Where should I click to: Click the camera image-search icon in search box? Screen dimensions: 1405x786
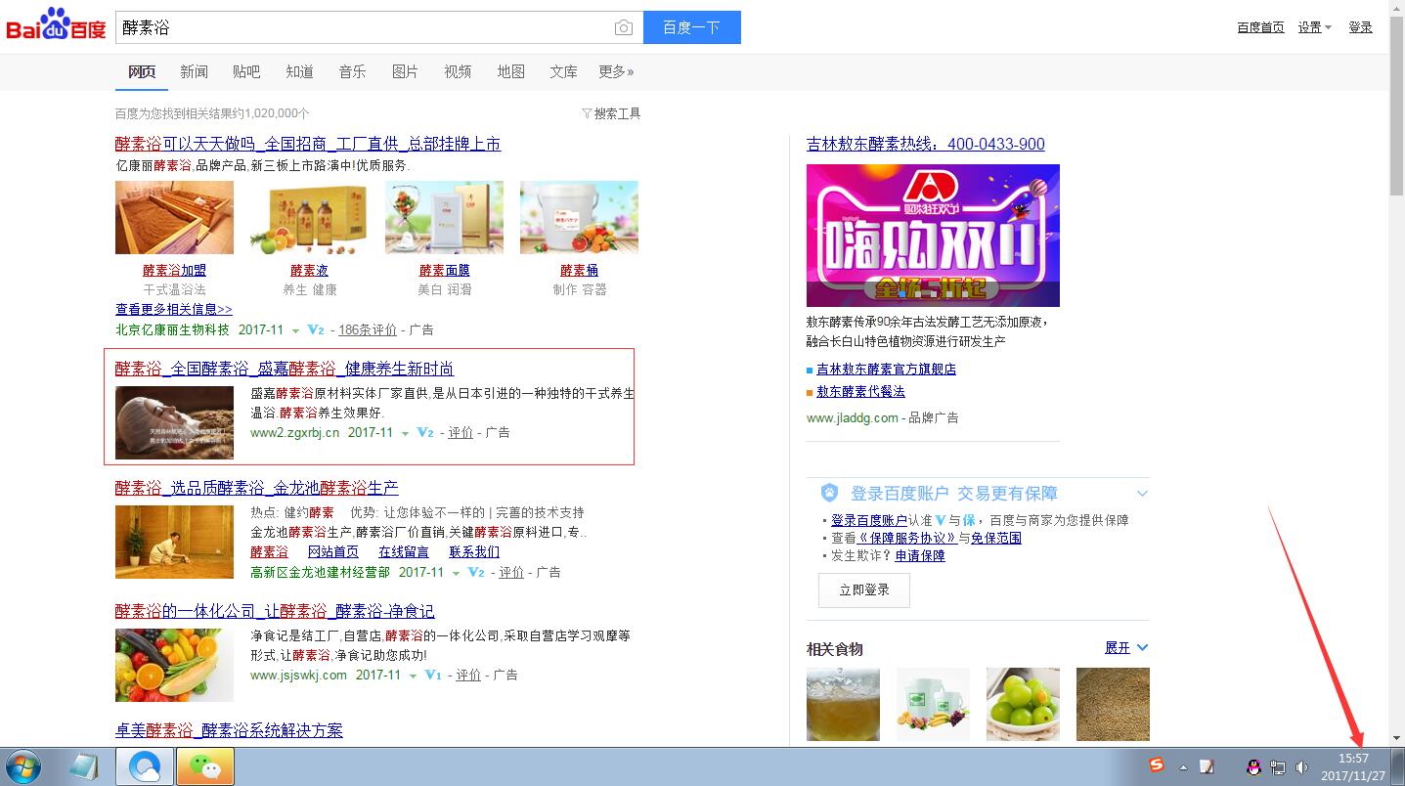624,28
